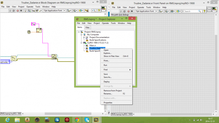Click Run Continuously in Front Panel toolbar
This screenshot has width=219, height=123.
(x=124, y=11)
